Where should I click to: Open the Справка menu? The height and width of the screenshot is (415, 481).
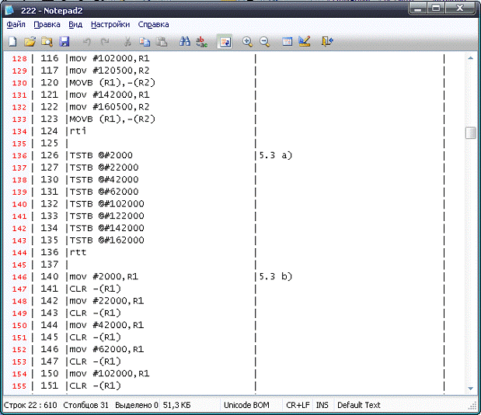(x=153, y=25)
